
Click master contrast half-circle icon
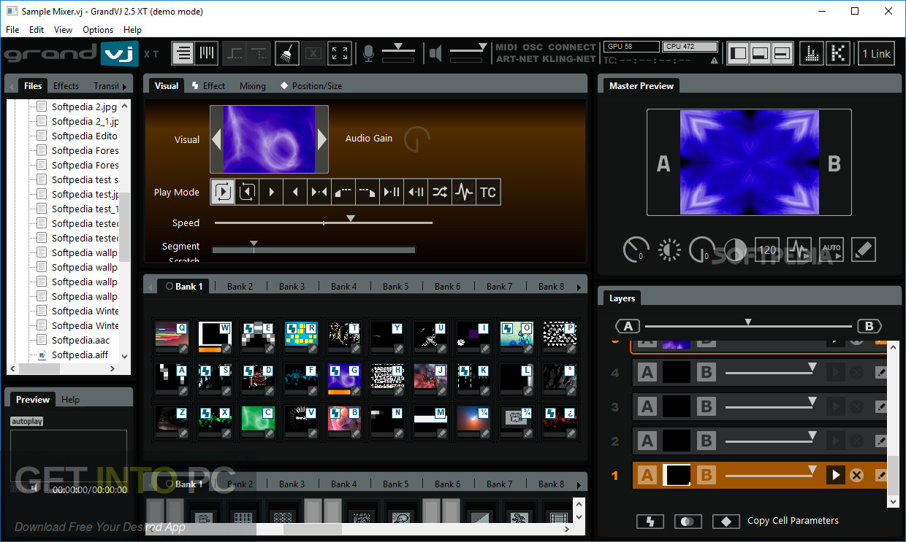[734, 250]
